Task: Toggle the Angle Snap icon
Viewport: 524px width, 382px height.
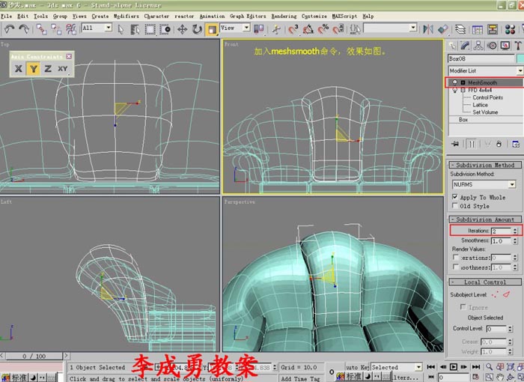Action: [x=308, y=29]
